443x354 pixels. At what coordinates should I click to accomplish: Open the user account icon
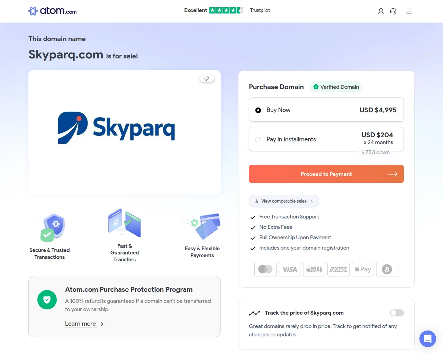(x=381, y=11)
